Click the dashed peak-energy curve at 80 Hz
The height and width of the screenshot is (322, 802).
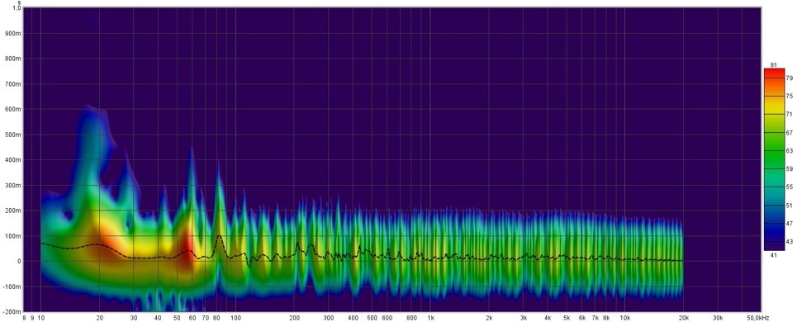coord(219,237)
